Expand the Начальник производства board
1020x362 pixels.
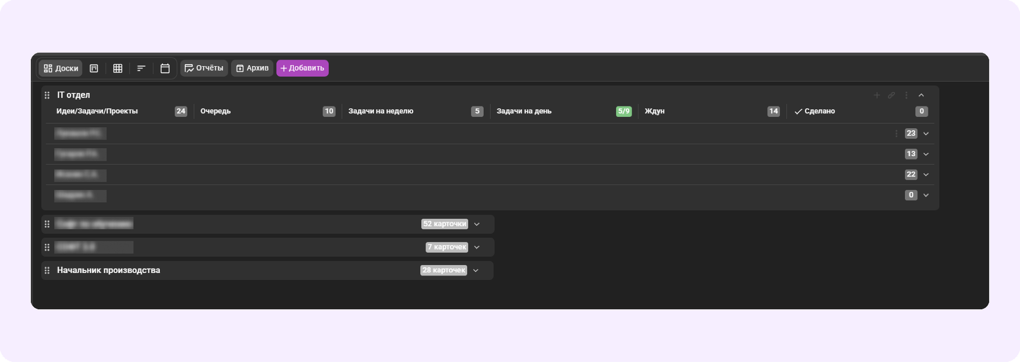[476, 270]
